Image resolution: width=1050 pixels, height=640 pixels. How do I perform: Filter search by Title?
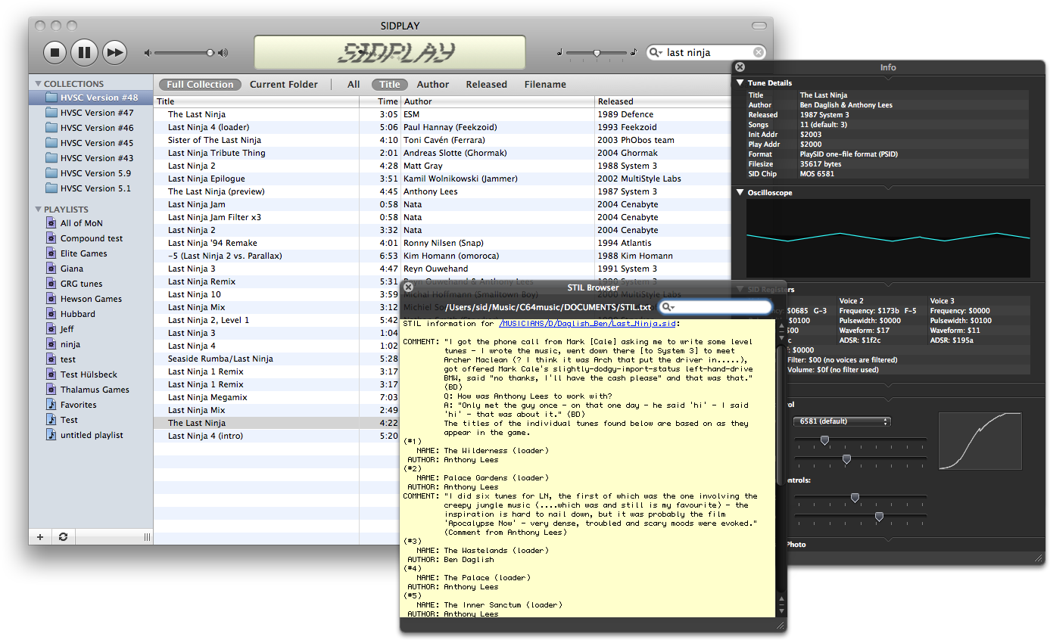[390, 85]
